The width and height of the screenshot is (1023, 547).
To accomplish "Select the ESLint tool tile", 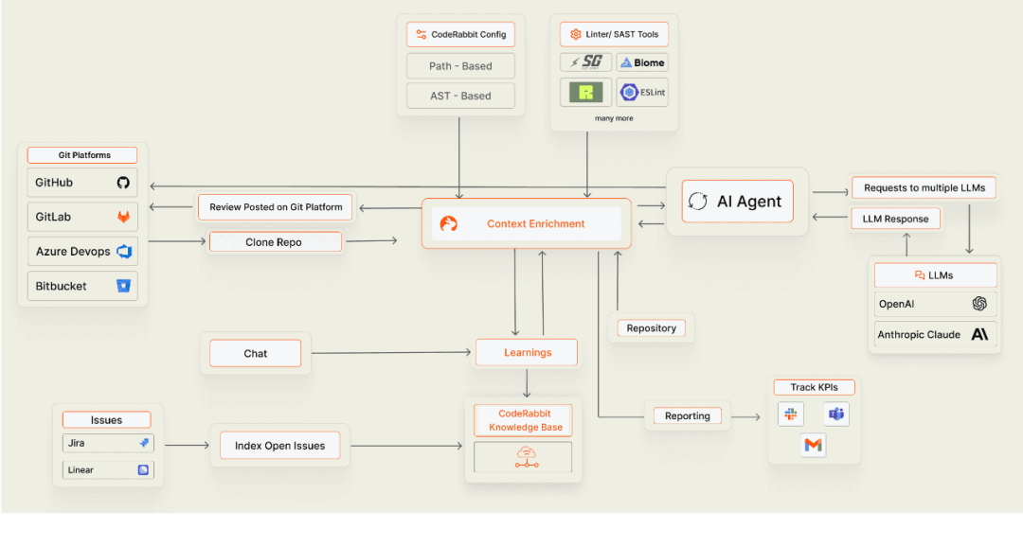I will coord(642,92).
